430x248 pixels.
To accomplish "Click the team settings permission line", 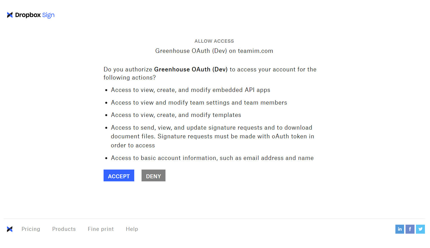I will click(x=199, y=103).
